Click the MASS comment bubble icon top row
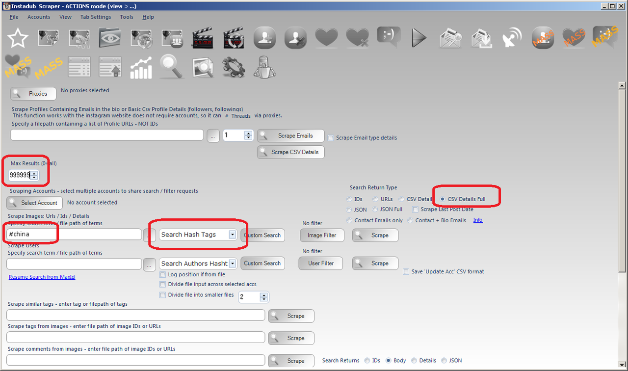 (605, 38)
